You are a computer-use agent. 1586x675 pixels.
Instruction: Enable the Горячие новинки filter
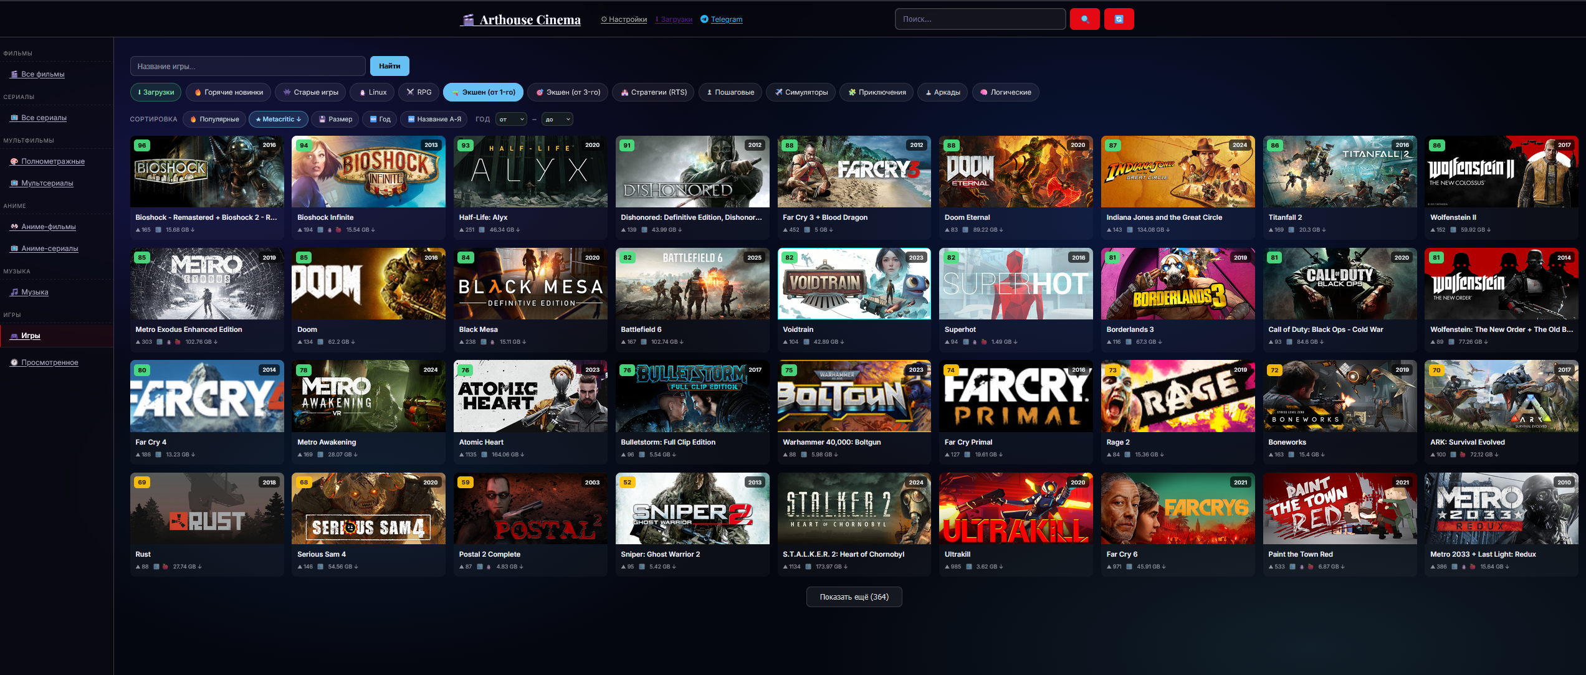pos(228,92)
